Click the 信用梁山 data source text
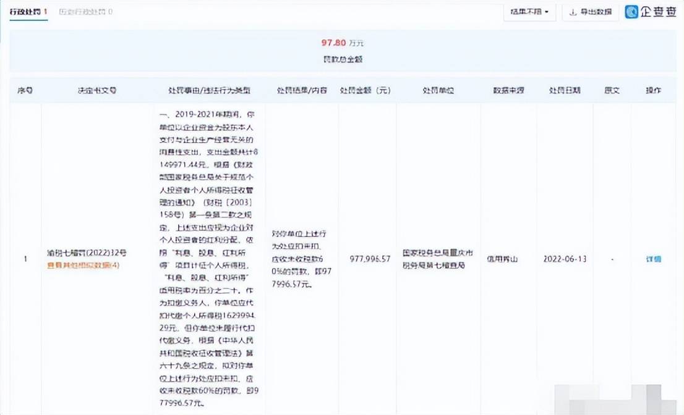The width and height of the screenshot is (684, 415). point(505,259)
